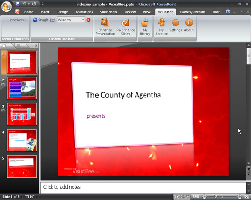This screenshot has width=251, height=200.
Task: Select slide 5 thumbnail
Action: 22,166
